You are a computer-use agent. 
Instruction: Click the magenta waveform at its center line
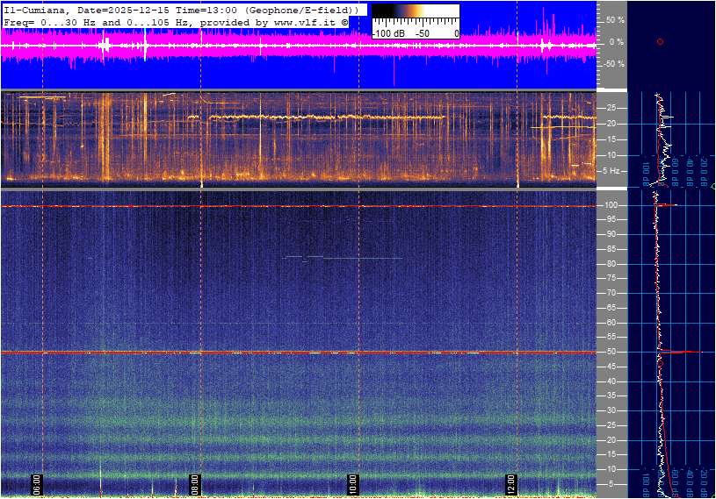pyautogui.click(x=299, y=44)
